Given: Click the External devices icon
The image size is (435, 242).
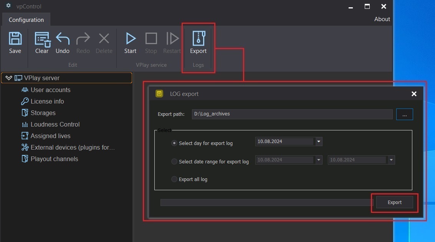Looking at the screenshot, I should coord(25,147).
